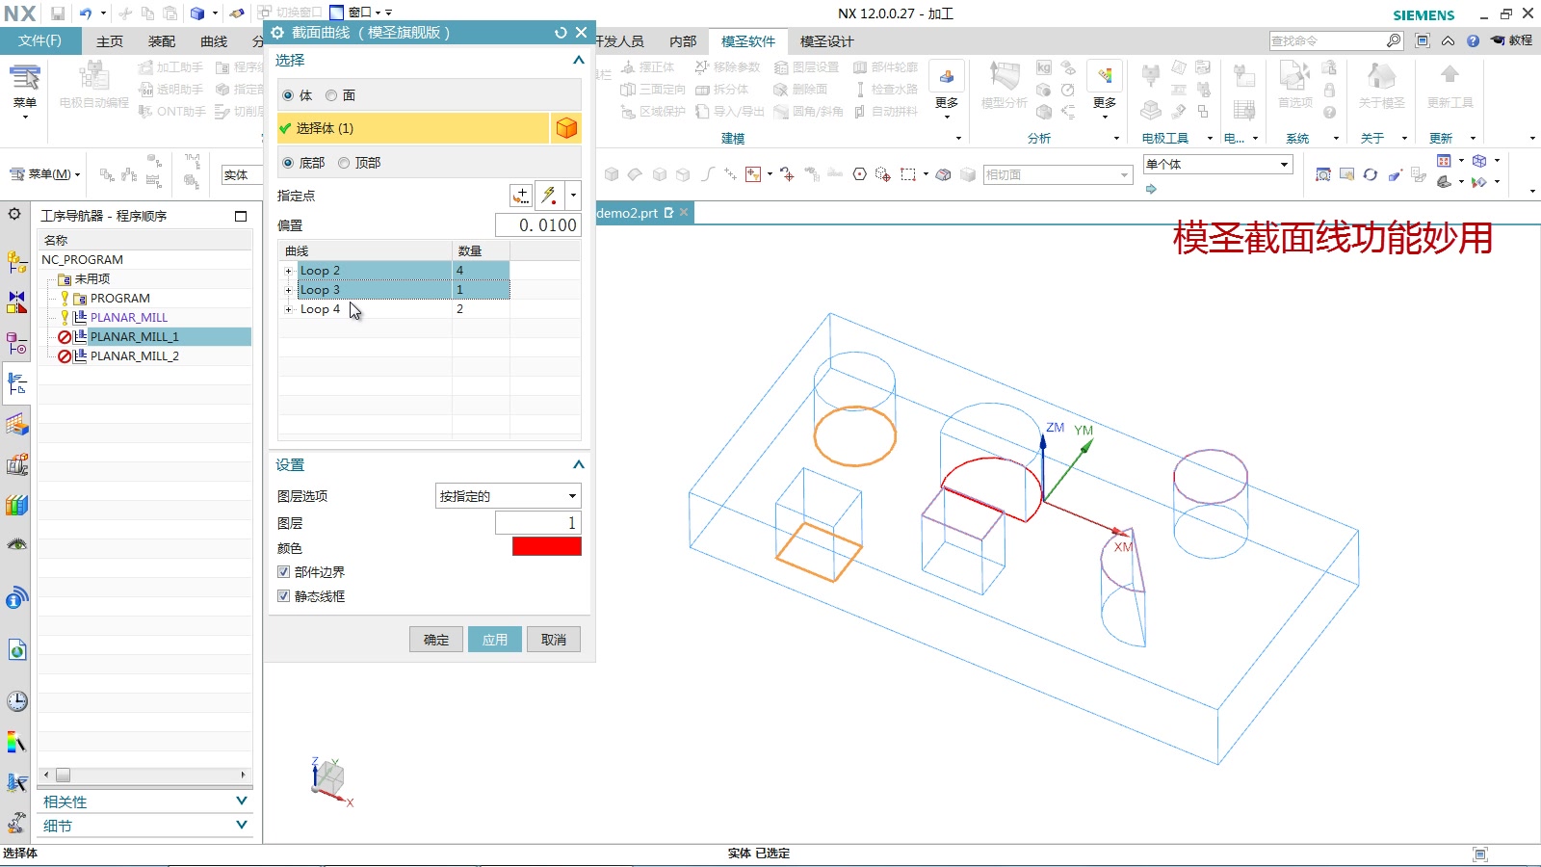Click the select-body orange cube icon
The image size is (1541, 867).
tap(566, 128)
